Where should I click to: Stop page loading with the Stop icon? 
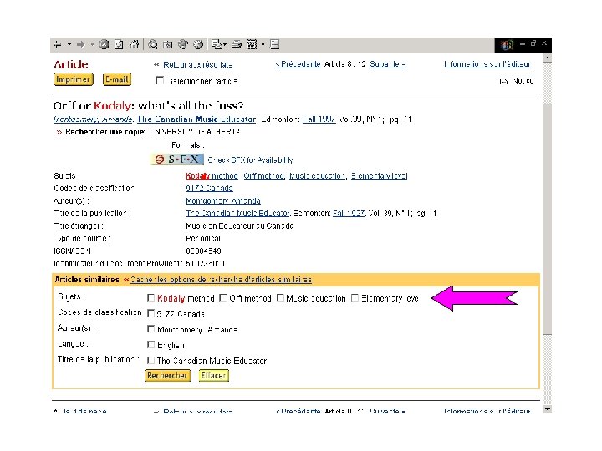tap(104, 44)
